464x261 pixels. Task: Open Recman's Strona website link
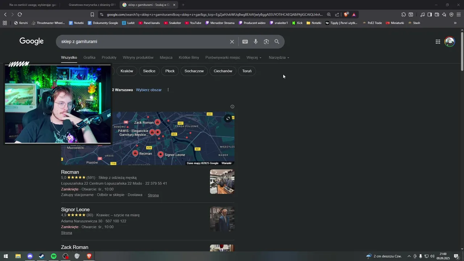[x=153, y=195]
